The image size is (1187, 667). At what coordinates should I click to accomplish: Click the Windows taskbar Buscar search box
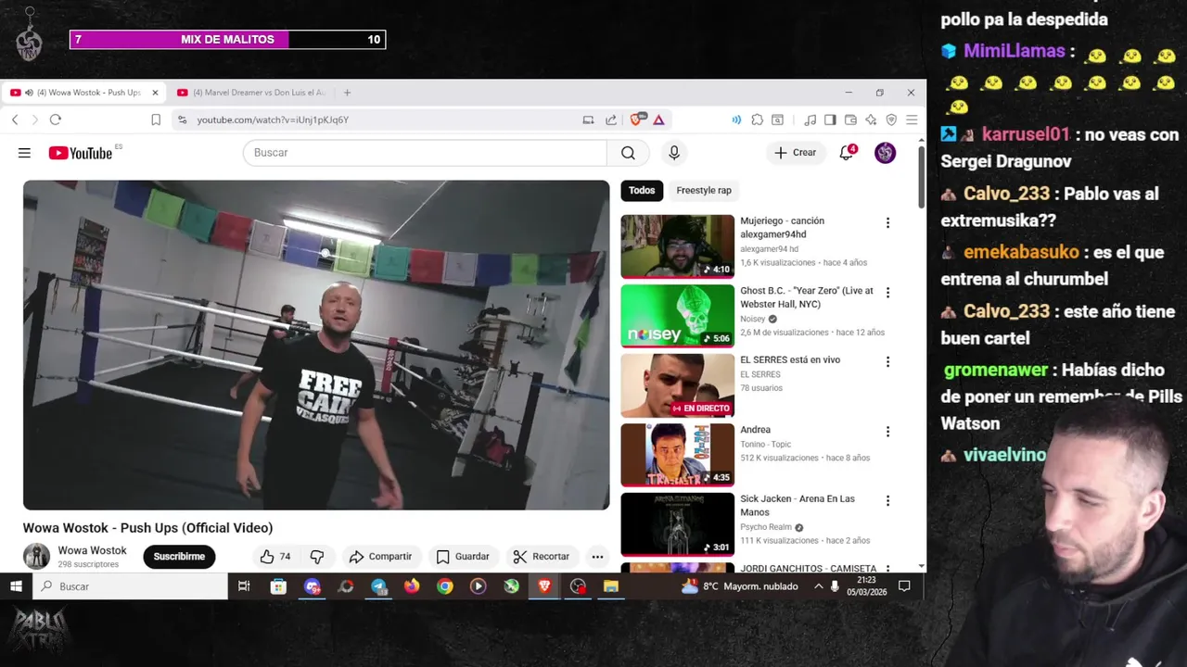tap(130, 586)
